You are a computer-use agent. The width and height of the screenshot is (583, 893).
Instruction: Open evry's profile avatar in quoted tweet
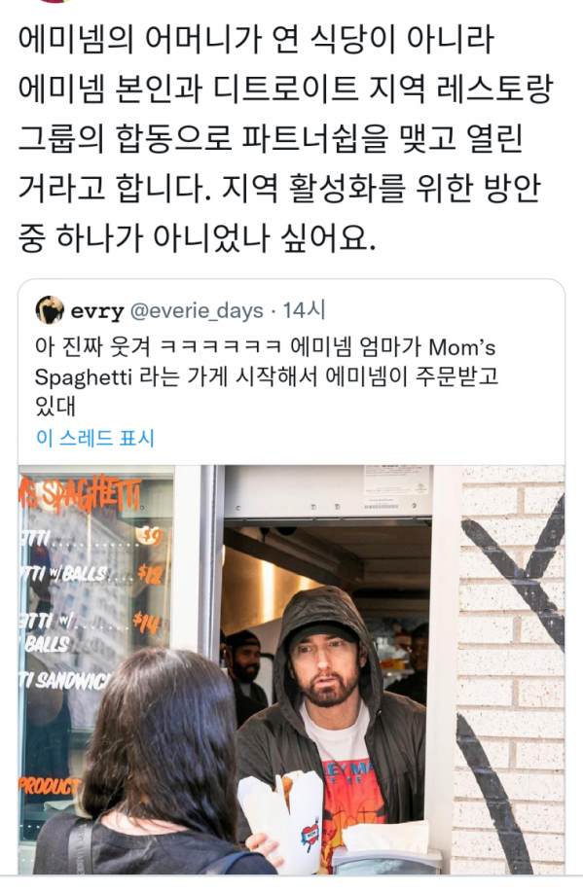[x=49, y=309]
